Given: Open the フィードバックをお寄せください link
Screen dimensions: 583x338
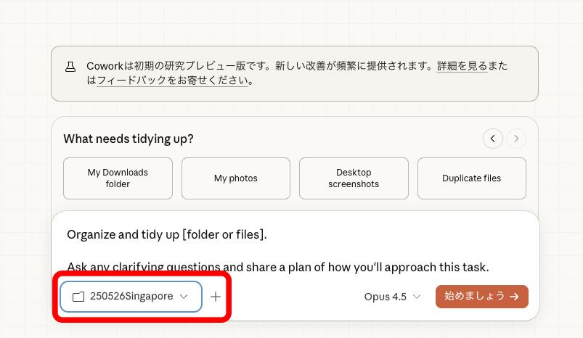Looking at the screenshot, I should pos(174,81).
